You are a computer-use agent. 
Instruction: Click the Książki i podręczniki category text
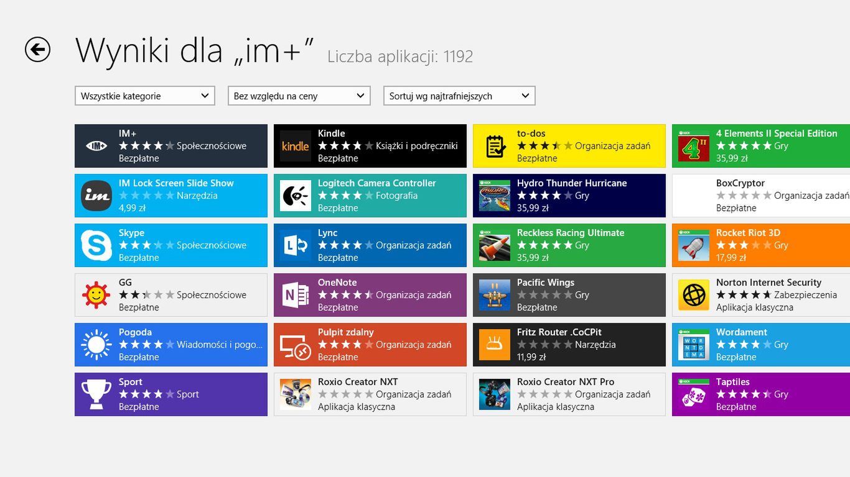[417, 146]
